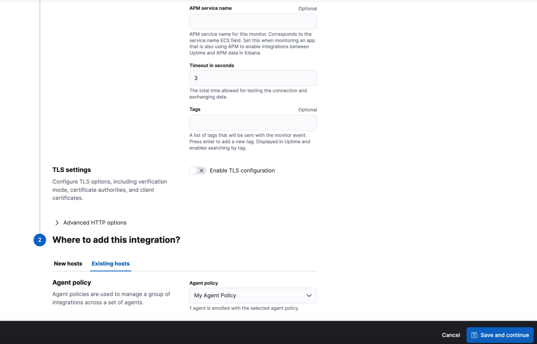This screenshot has width=537, height=344.
Task: Click the save icon on Save and continue
Action: tap(474, 335)
